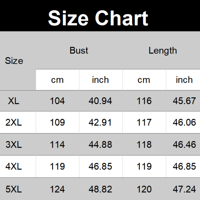The height and width of the screenshot is (200, 200).
Task: Select the 4XL size row label
Action: tap(13, 166)
